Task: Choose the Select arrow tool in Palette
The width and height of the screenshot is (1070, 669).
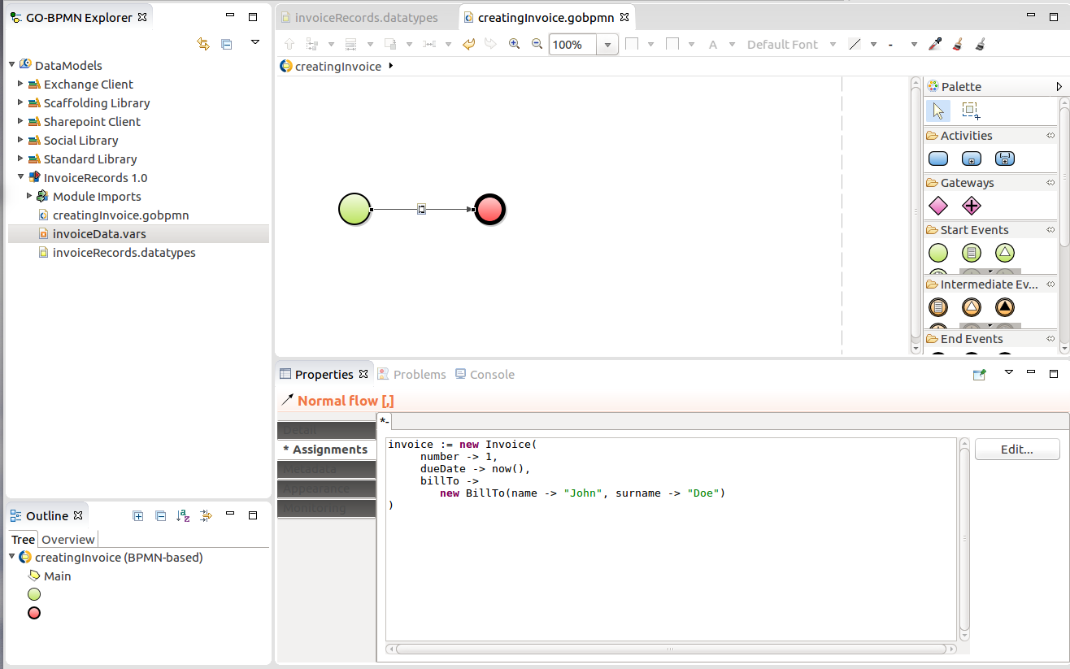Action: [938, 111]
